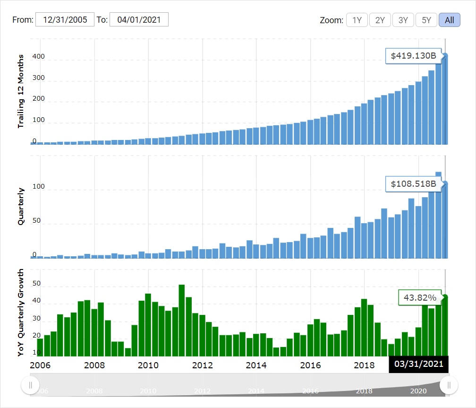
Task: Focus the To date field
Action: (x=139, y=20)
